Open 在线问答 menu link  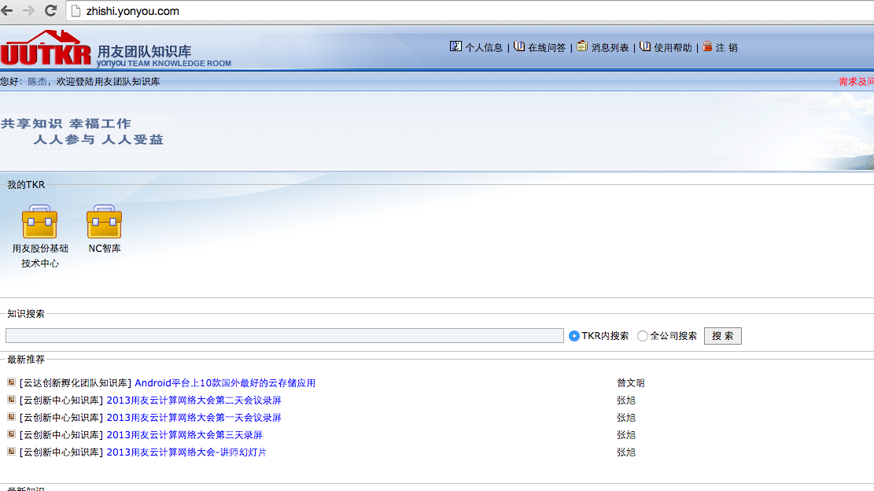[x=547, y=48]
